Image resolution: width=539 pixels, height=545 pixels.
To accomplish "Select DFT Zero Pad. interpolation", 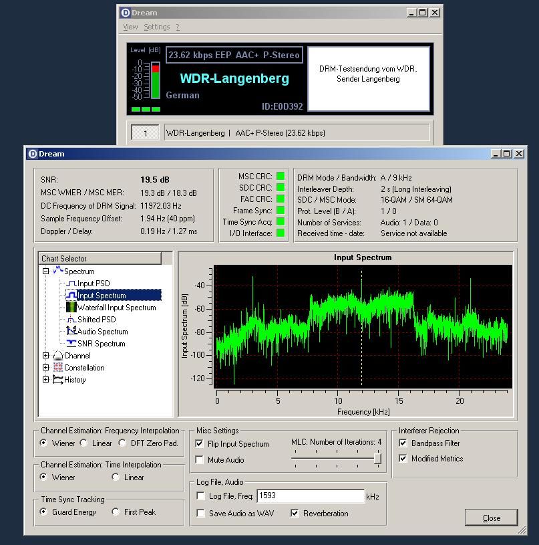I will [x=122, y=443].
